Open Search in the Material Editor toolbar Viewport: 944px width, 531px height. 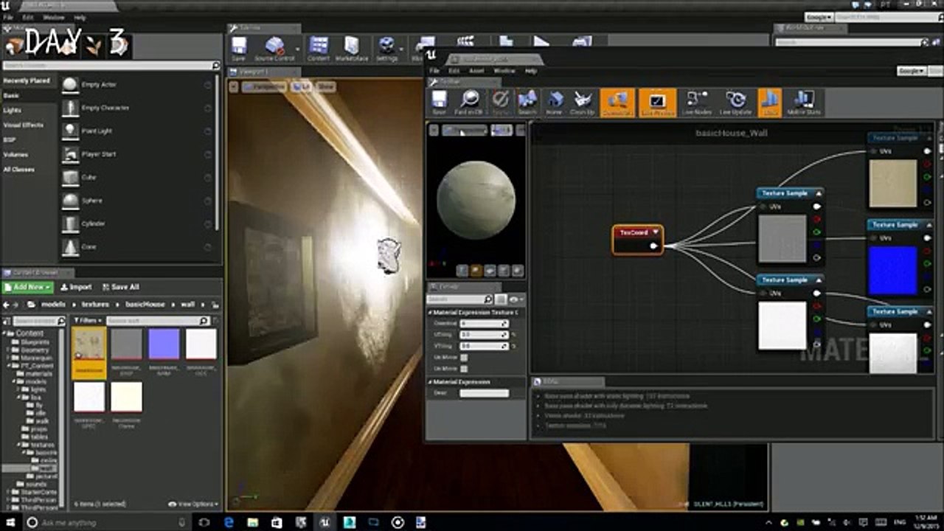click(x=527, y=103)
